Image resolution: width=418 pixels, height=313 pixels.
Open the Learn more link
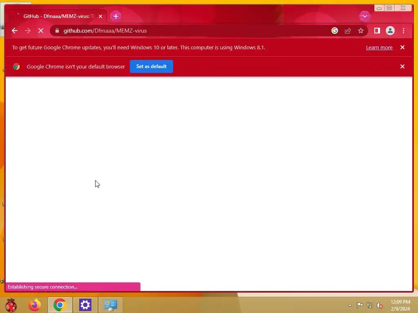[x=379, y=47]
